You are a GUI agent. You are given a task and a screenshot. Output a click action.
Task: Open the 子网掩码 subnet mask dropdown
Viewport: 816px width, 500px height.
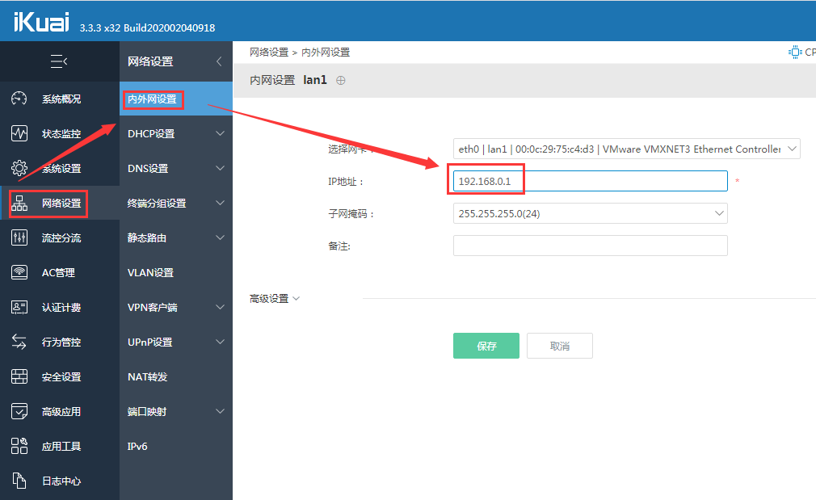pyautogui.click(x=590, y=213)
